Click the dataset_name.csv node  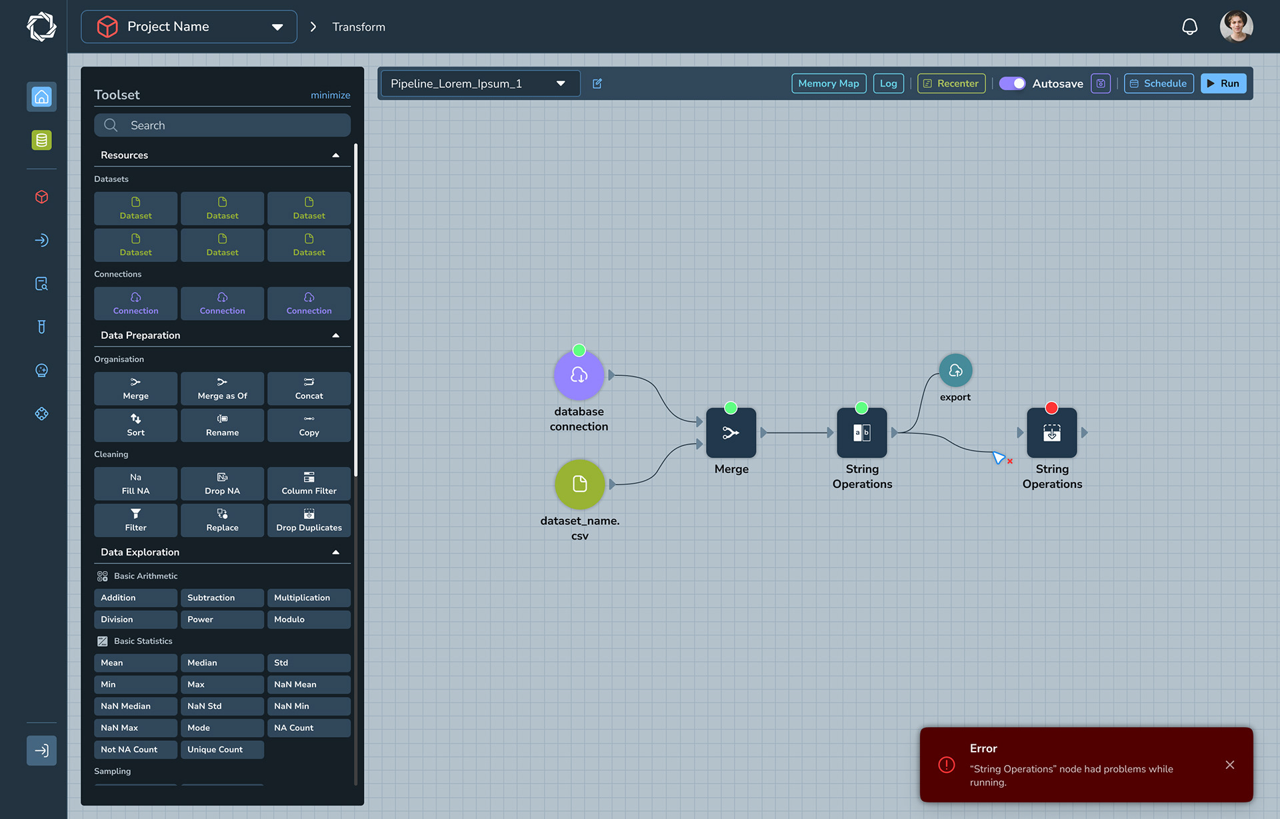click(x=579, y=484)
